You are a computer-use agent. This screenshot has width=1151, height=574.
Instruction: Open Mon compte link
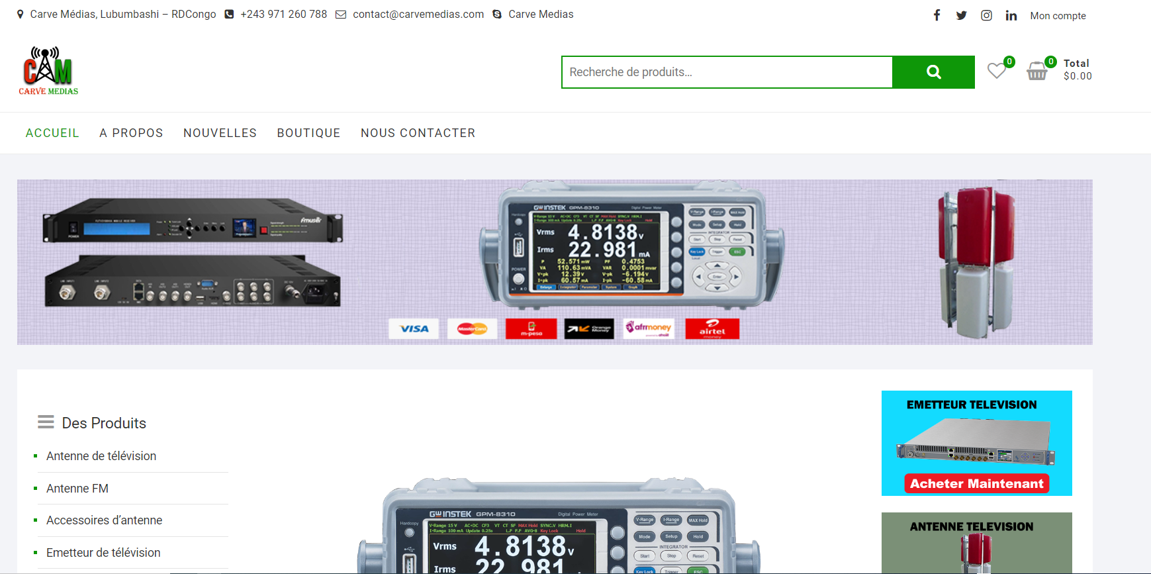click(1058, 16)
